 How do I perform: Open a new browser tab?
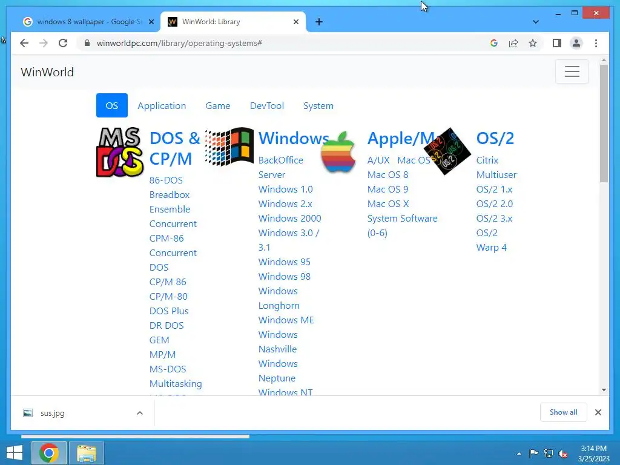(319, 22)
